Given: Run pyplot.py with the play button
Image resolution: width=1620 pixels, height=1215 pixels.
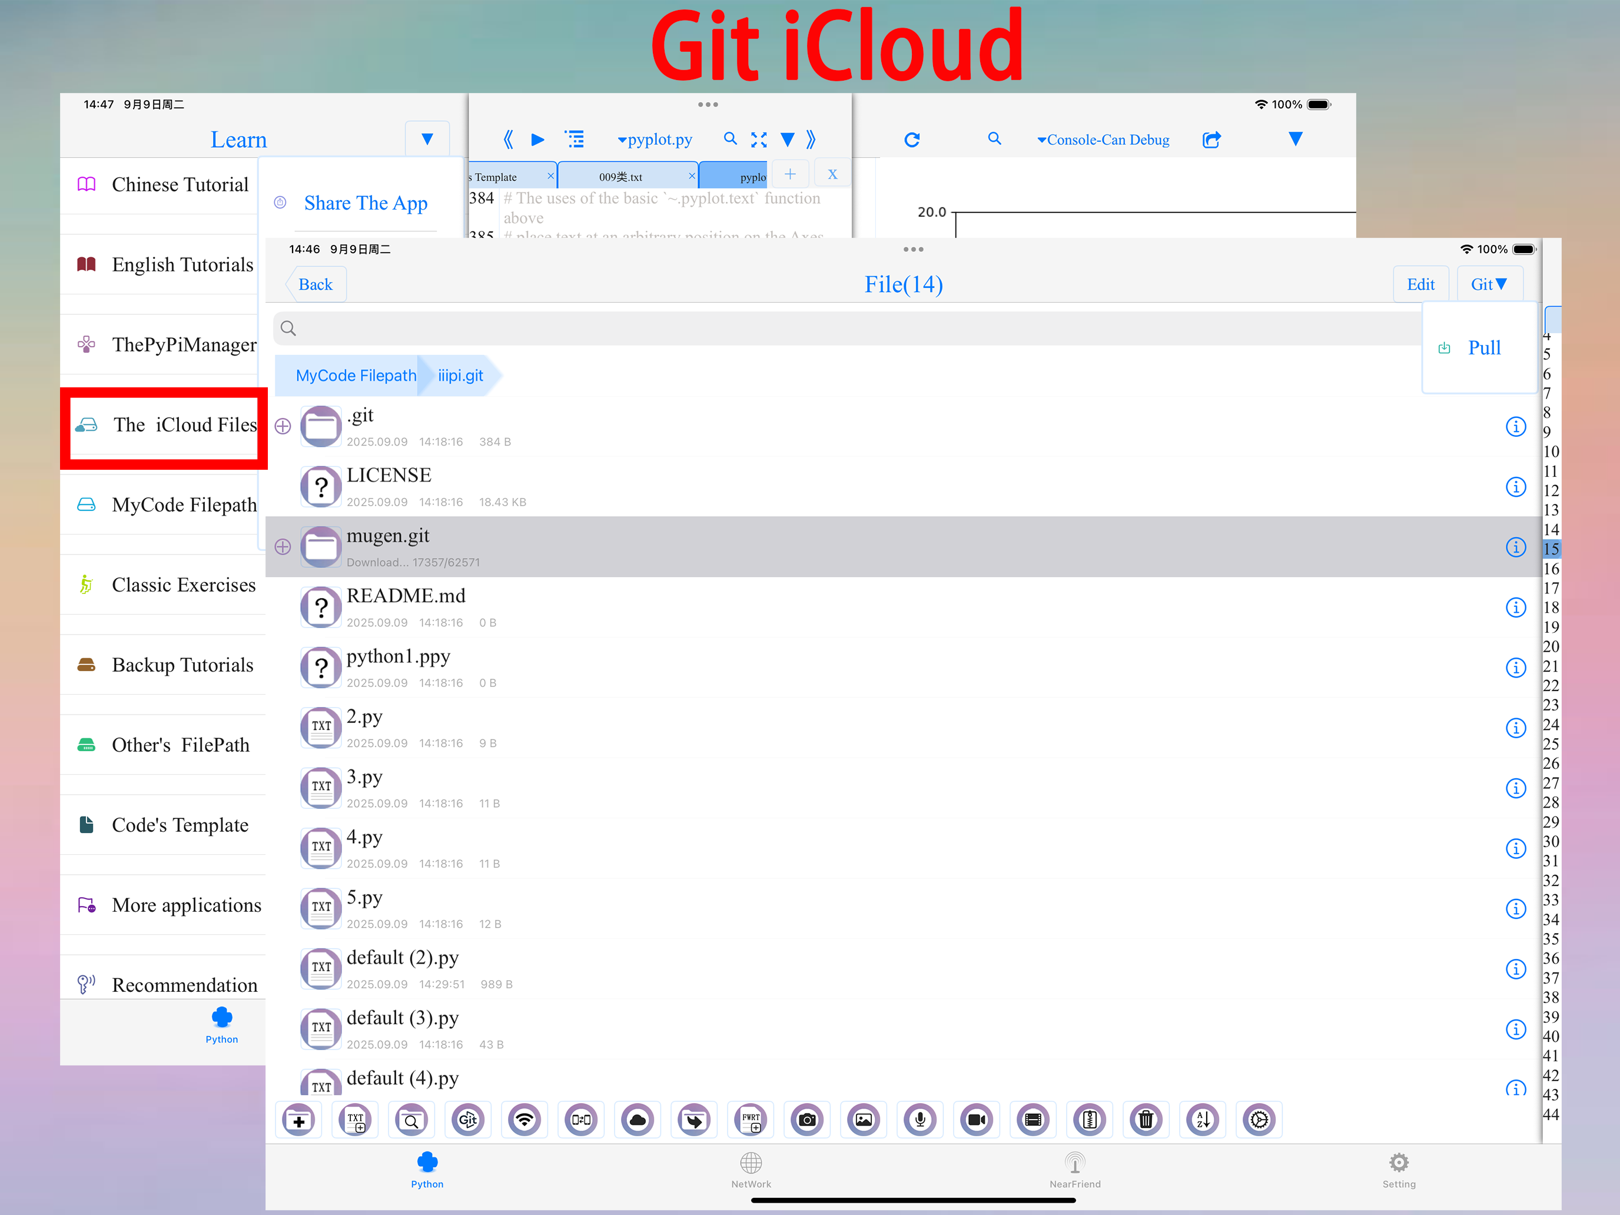Looking at the screenshot, I should point(537,139).
